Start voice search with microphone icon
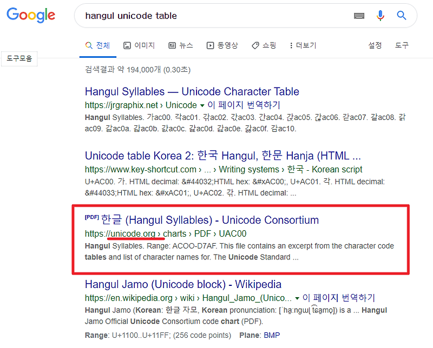 380,16
